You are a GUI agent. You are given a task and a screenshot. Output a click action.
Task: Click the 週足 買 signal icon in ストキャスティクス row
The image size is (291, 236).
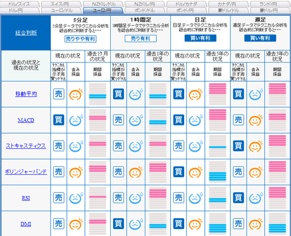pos(238,146)
